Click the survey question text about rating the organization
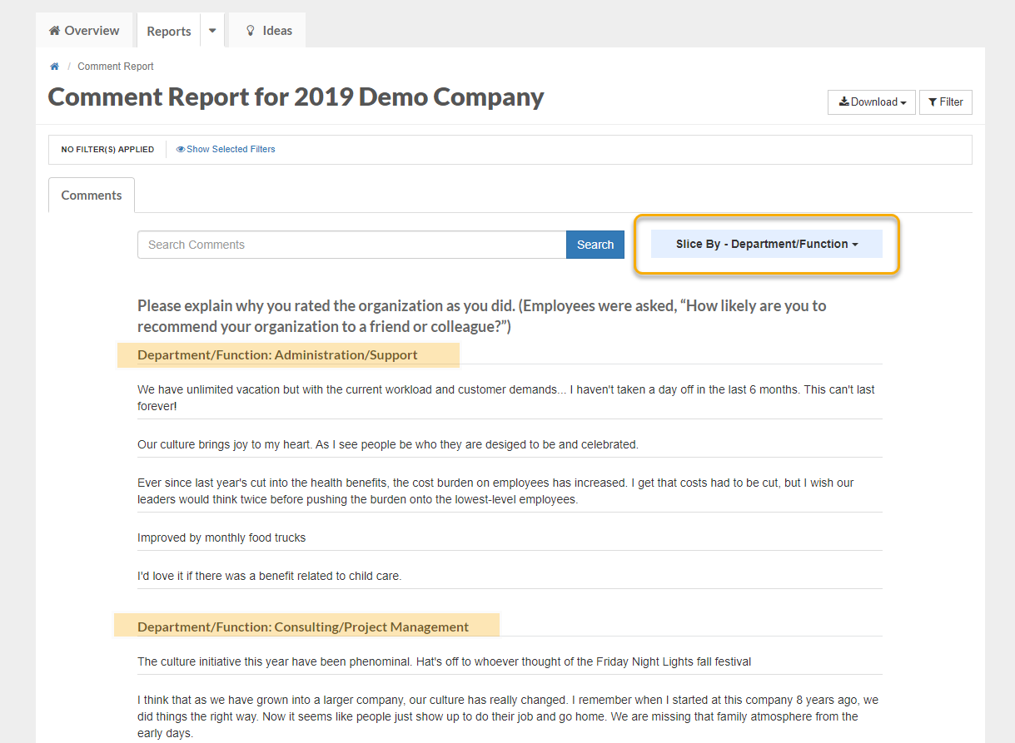Screen dimensions: 1015x743 coord(482,316)
